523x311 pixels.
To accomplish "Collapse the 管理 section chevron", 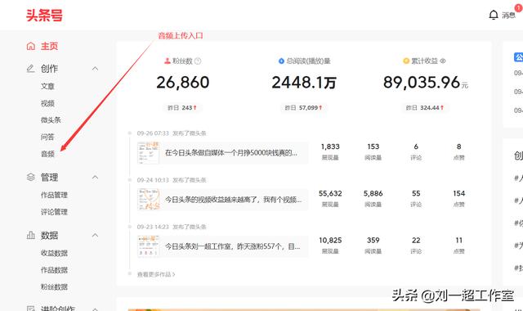I will point(95,177).
